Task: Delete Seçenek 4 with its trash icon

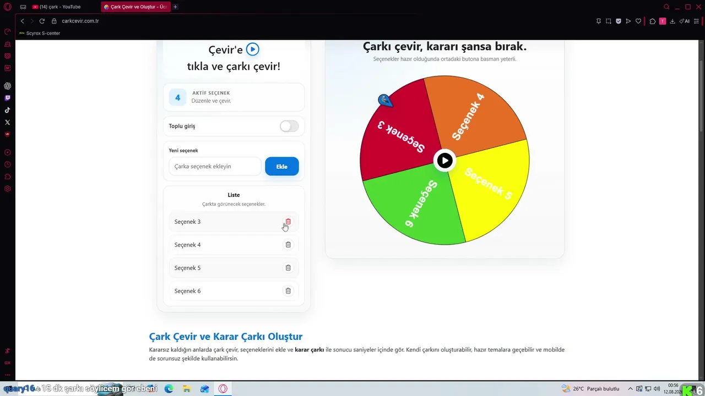Action: pyautogui.click(x=288, y=245)
